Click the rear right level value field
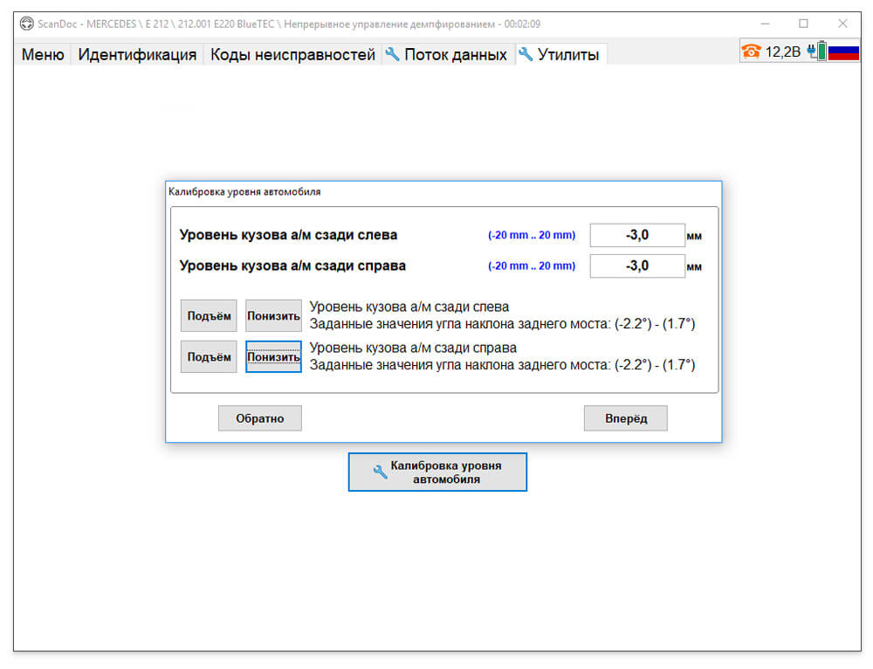 click(x=637, y=266)
